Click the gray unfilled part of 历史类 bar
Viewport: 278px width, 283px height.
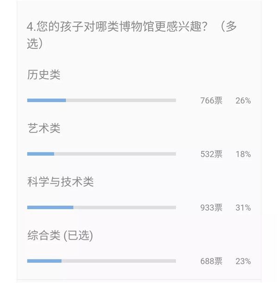(x=121, y=100)
